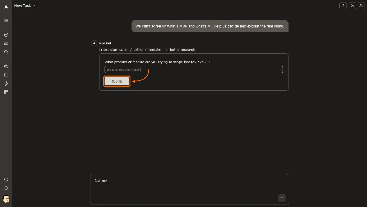Click the share connections icon at top right
Screen dimensions: 367x207
tap(352, 6)
